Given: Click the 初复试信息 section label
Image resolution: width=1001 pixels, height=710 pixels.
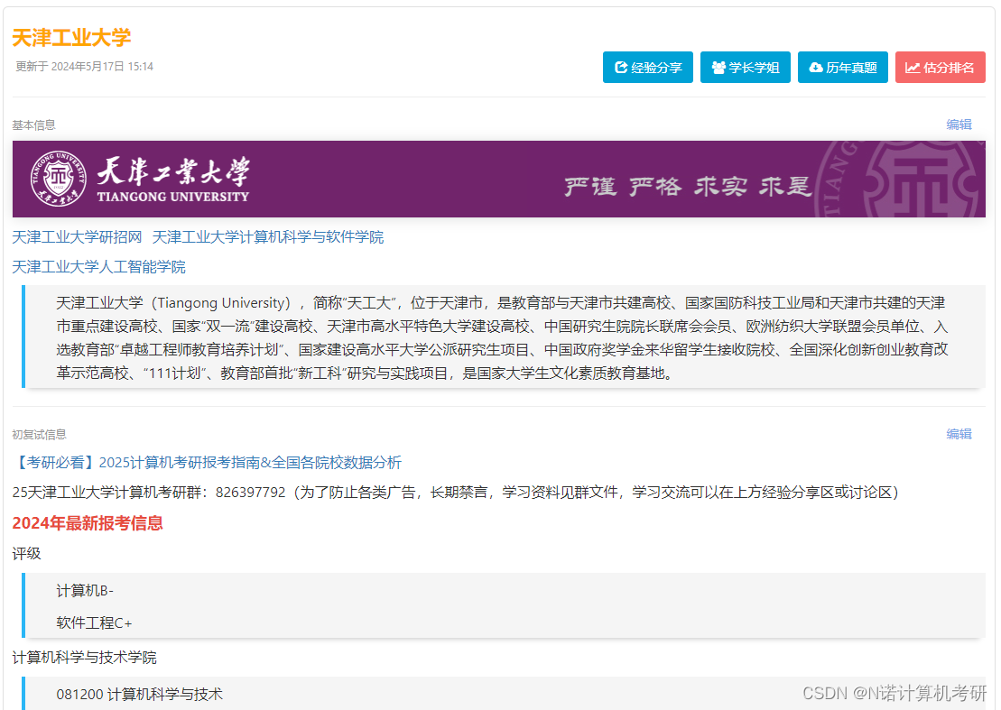Looking at the screenshot, I should 39,435.
